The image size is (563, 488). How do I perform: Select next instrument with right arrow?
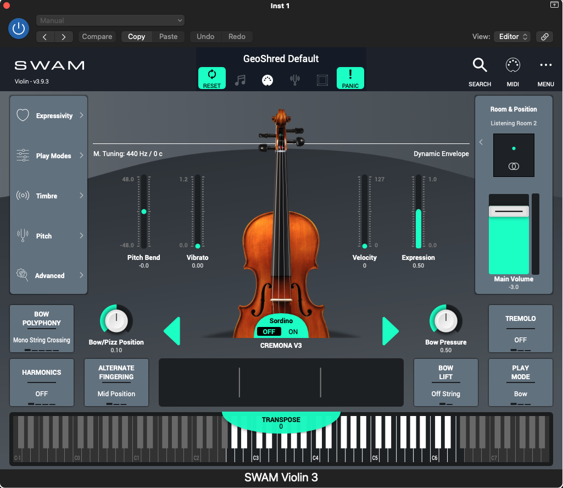click(391, 331)
